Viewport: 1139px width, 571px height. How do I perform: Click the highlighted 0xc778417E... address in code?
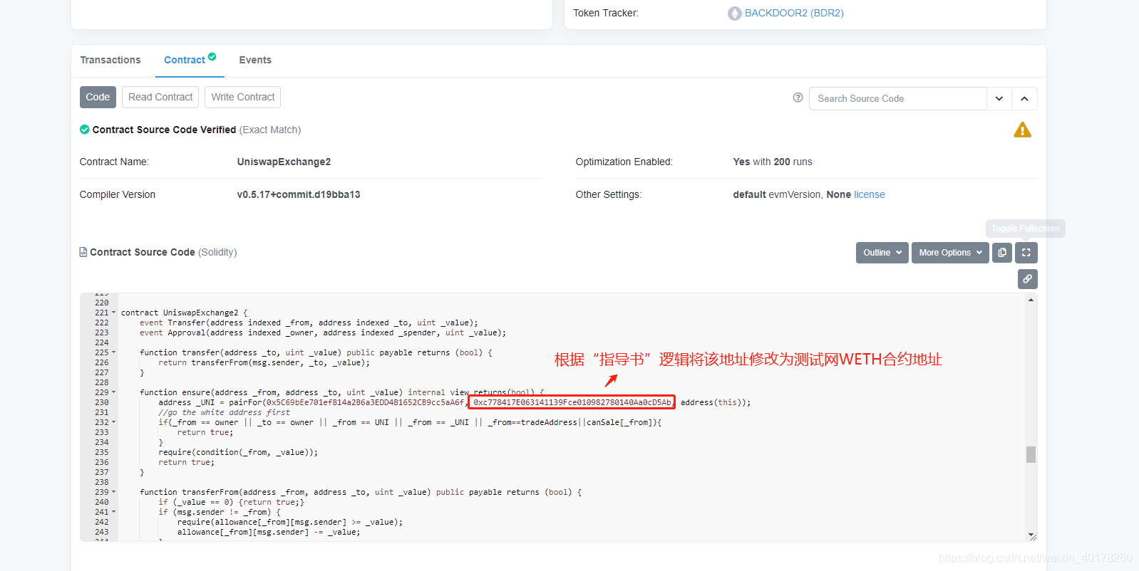click(x=572, y=402)
